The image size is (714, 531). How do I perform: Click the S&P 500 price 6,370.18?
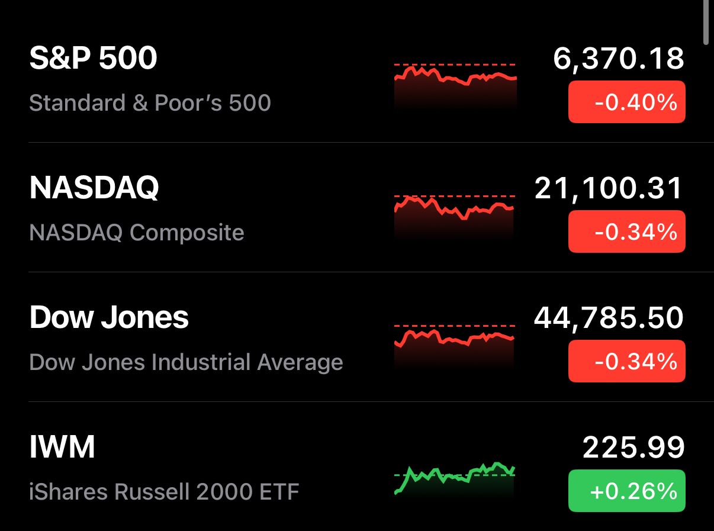tap(619, 59)
